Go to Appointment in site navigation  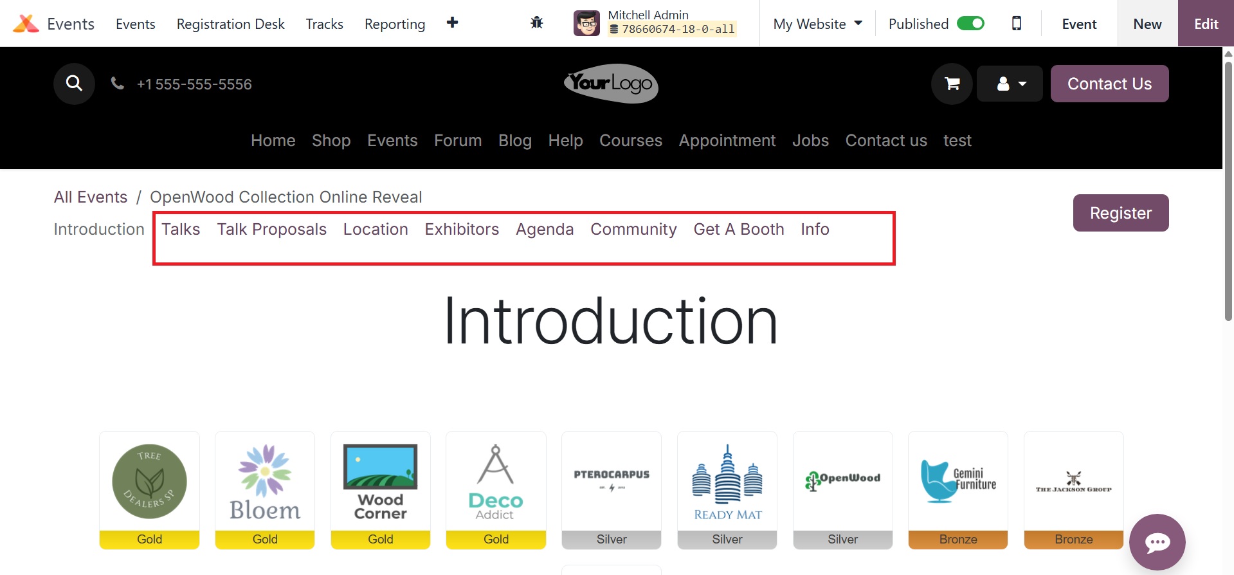coord(727,140)
